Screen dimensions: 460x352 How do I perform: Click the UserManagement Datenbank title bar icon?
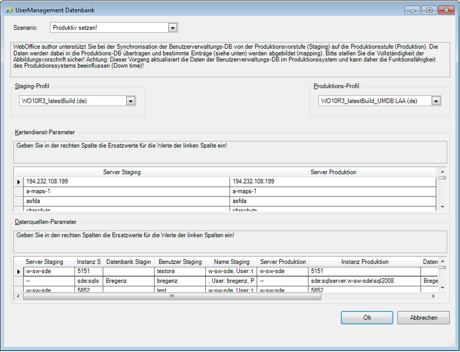9,10
